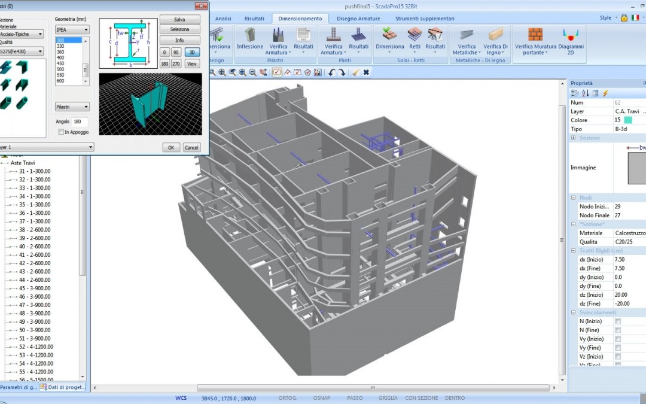
Task: Select the Dimensiona tool under Solai-Retti
Action: [389, 42]
